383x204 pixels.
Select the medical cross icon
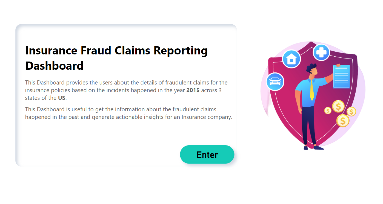321,52
